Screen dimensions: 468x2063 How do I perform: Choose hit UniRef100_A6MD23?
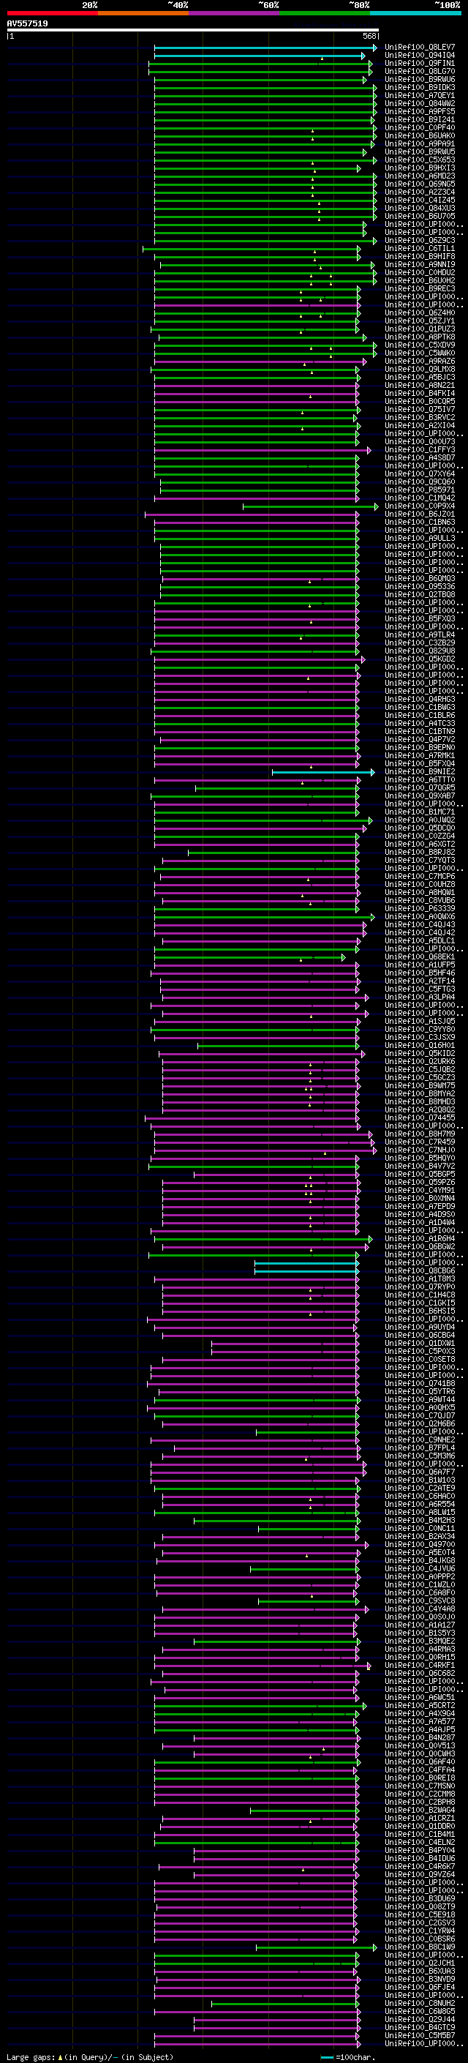tap(419, 176)
